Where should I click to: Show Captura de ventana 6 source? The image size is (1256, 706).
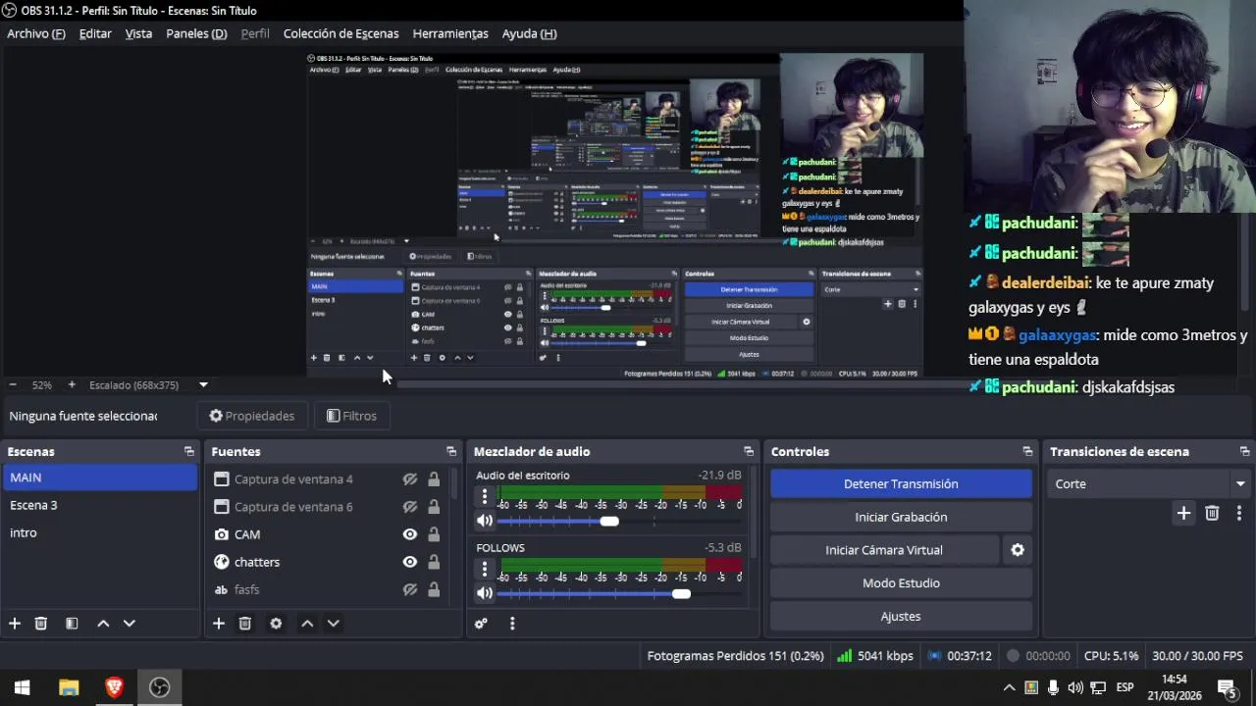[410, 507]
